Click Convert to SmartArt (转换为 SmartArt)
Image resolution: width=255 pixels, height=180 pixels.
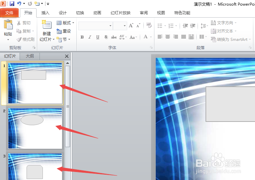pos(231,39)
